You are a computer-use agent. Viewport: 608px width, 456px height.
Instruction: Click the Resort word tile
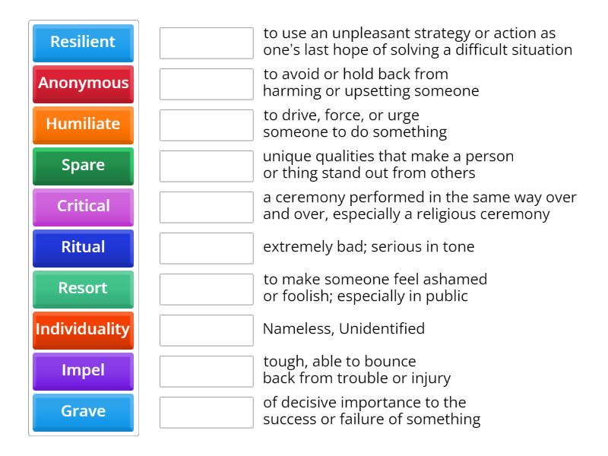pos(83,289)
